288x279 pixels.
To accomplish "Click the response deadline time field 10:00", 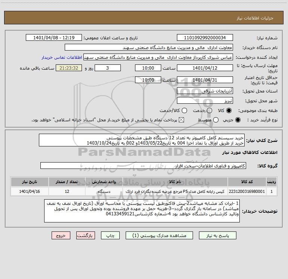I will [148, 68].
